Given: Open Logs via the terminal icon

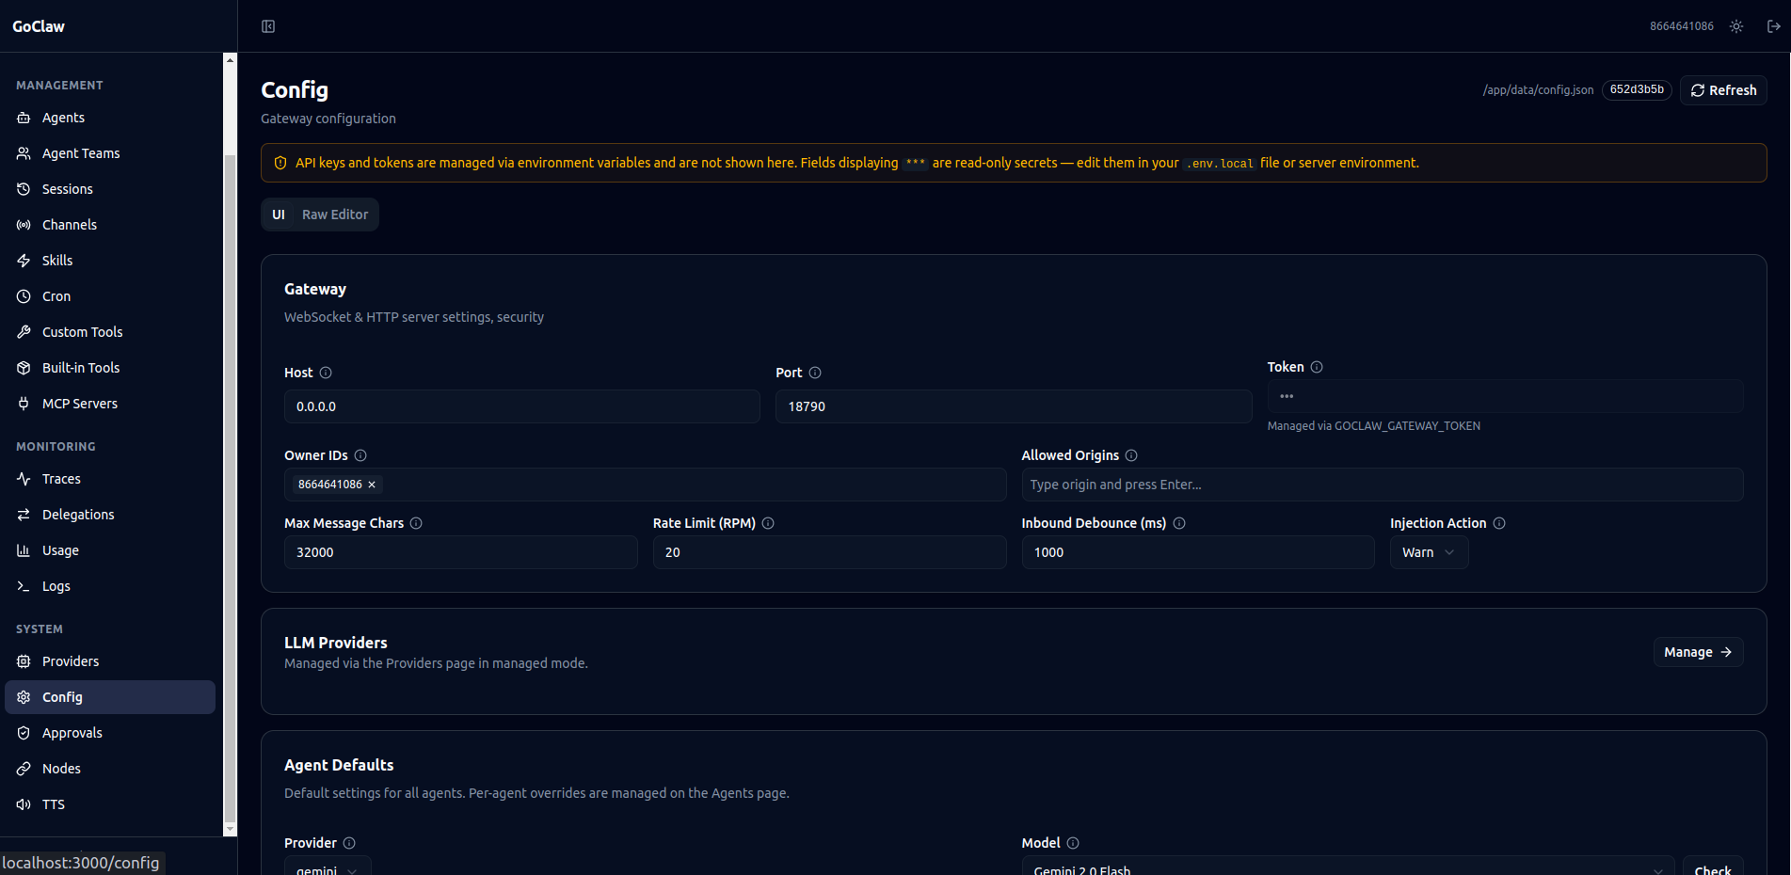Looking at the screenshot, I should (24, 585).
